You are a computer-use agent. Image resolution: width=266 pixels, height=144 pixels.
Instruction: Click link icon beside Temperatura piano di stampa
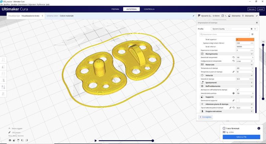pos(233,72)
